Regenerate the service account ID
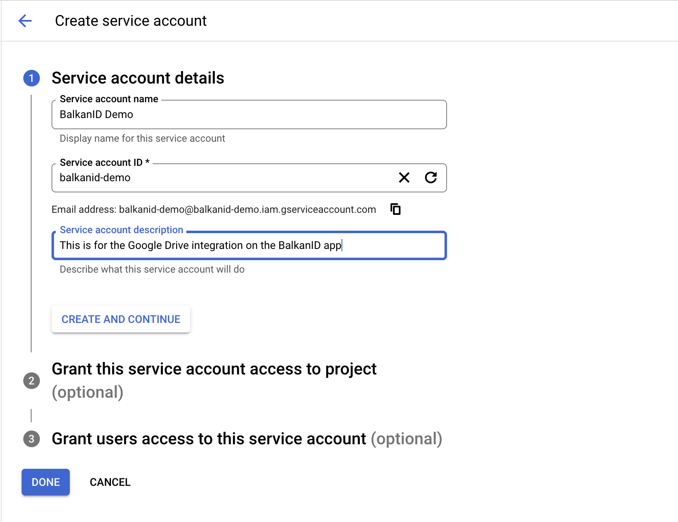The height and width of the screenshot is (522, 678). (x=431, y=178)
